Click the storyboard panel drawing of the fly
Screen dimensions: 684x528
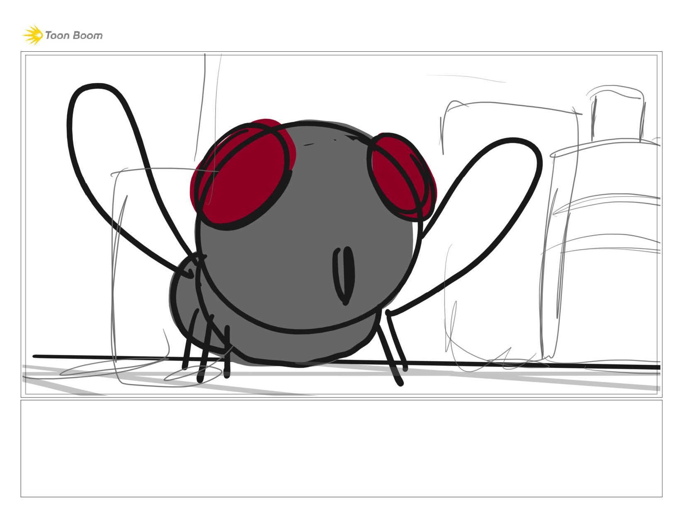coord(341,224)
